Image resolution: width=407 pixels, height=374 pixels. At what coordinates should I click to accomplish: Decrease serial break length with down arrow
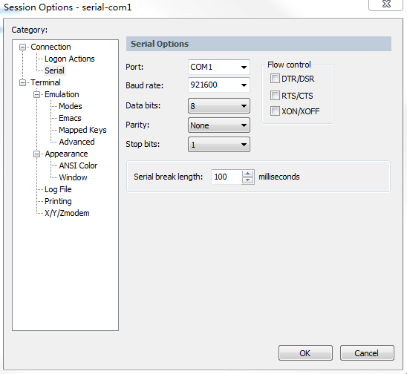click(247, 180)
